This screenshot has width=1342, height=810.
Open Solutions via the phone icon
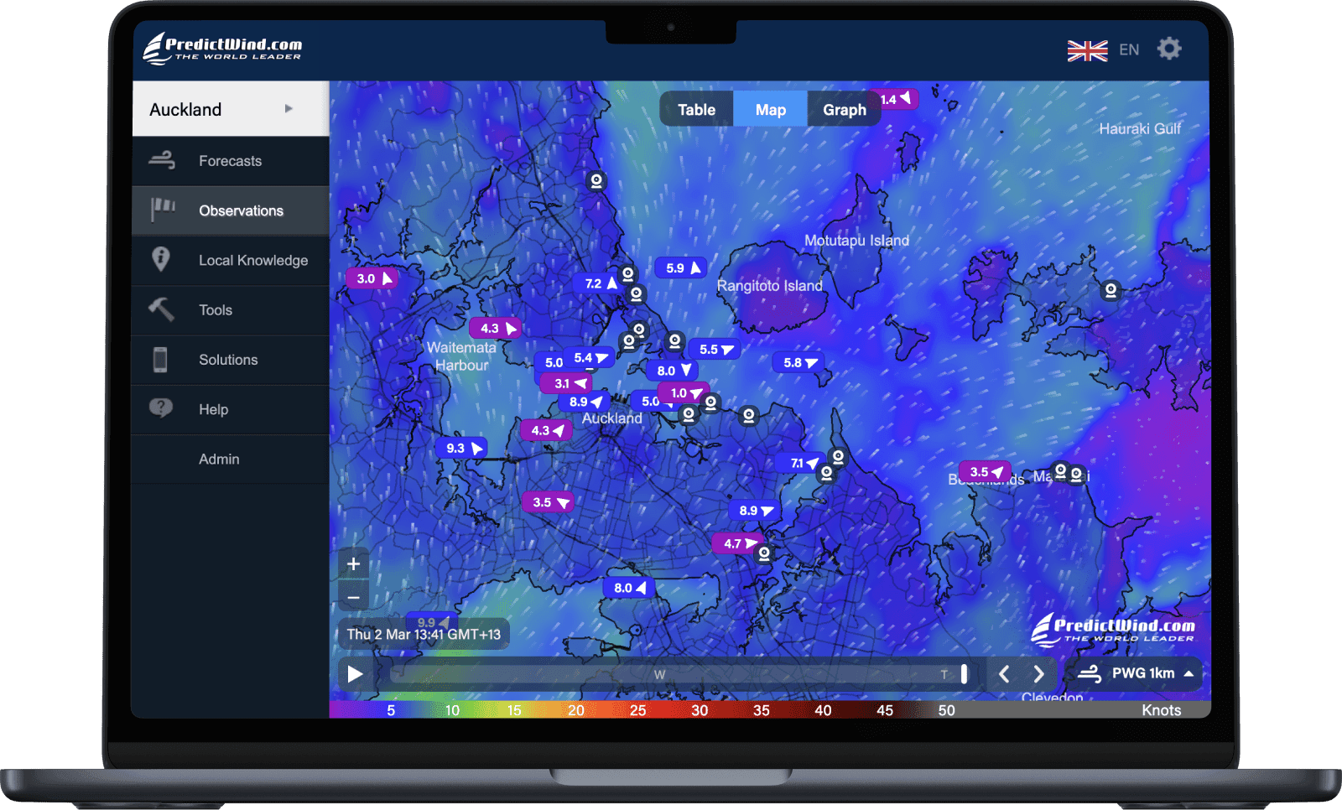(x=160, y=359)
